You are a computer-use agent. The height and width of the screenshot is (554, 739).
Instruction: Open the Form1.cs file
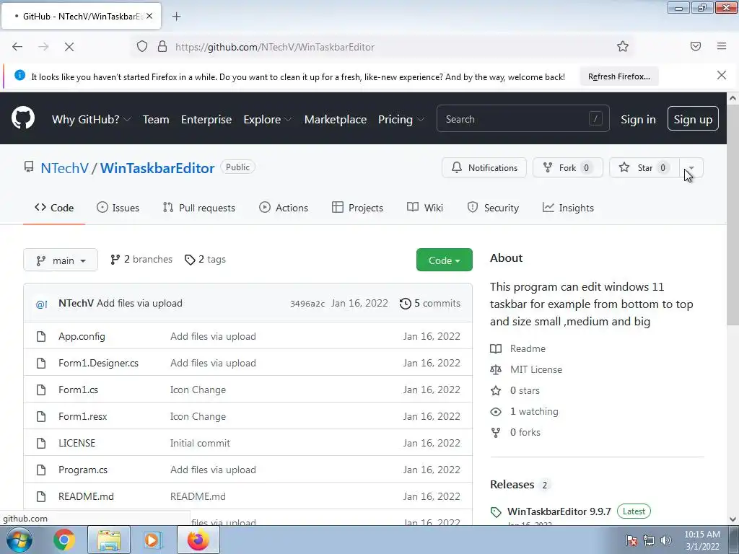(78, 390)
